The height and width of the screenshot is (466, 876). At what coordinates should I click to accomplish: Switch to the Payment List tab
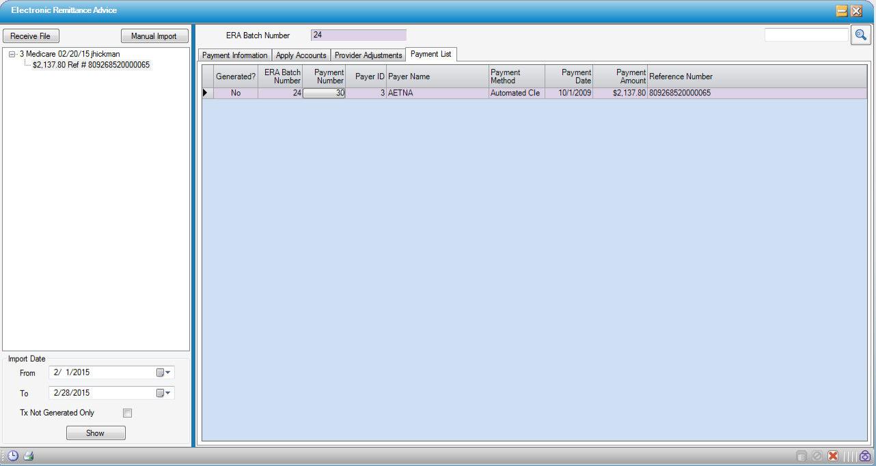[430, 54]
